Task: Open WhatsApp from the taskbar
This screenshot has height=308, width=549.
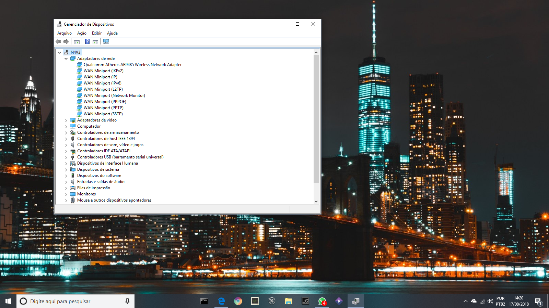Action: (322, 301)
